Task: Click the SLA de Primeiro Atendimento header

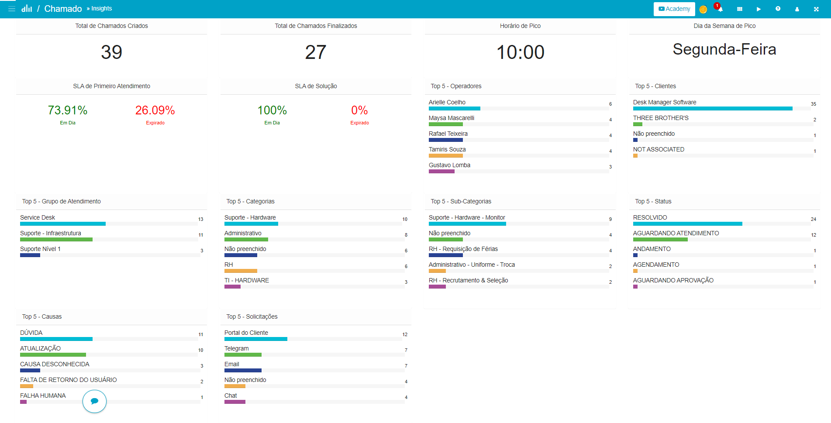Action: coord(112,86)
